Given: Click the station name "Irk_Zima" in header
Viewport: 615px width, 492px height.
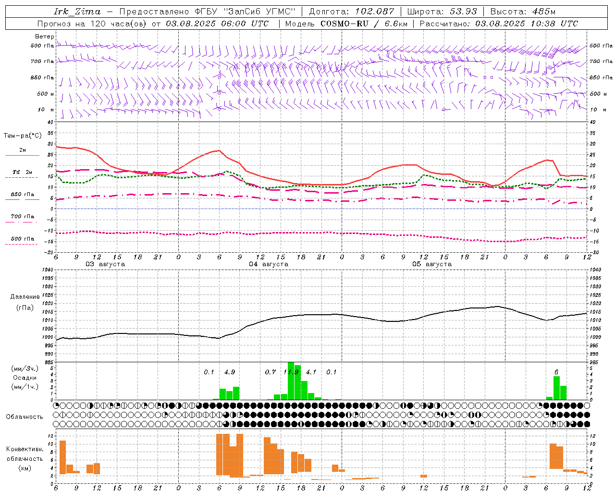Looking at the screenshot, I should [77, 12].
